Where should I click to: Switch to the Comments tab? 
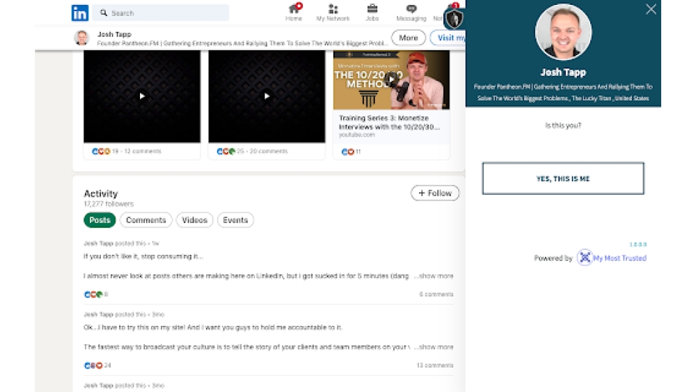[x=145, y=220]
